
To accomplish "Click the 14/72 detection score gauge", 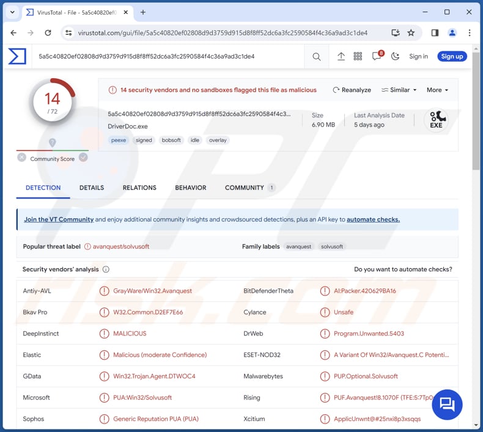I will click(53, 103).
